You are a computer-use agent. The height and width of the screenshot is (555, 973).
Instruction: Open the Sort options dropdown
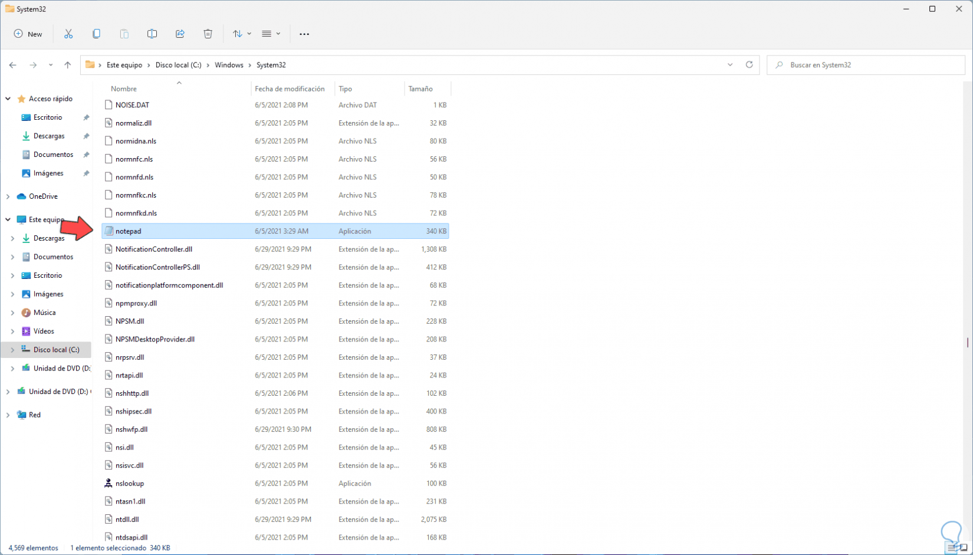point(242,34)
